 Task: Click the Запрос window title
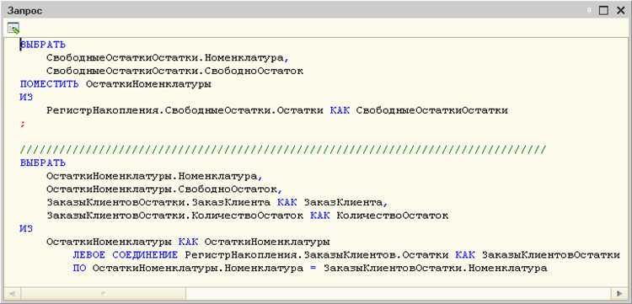point(24,11)
